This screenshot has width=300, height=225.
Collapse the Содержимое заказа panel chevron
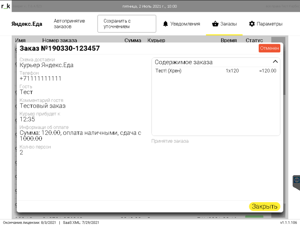point(275,61)
